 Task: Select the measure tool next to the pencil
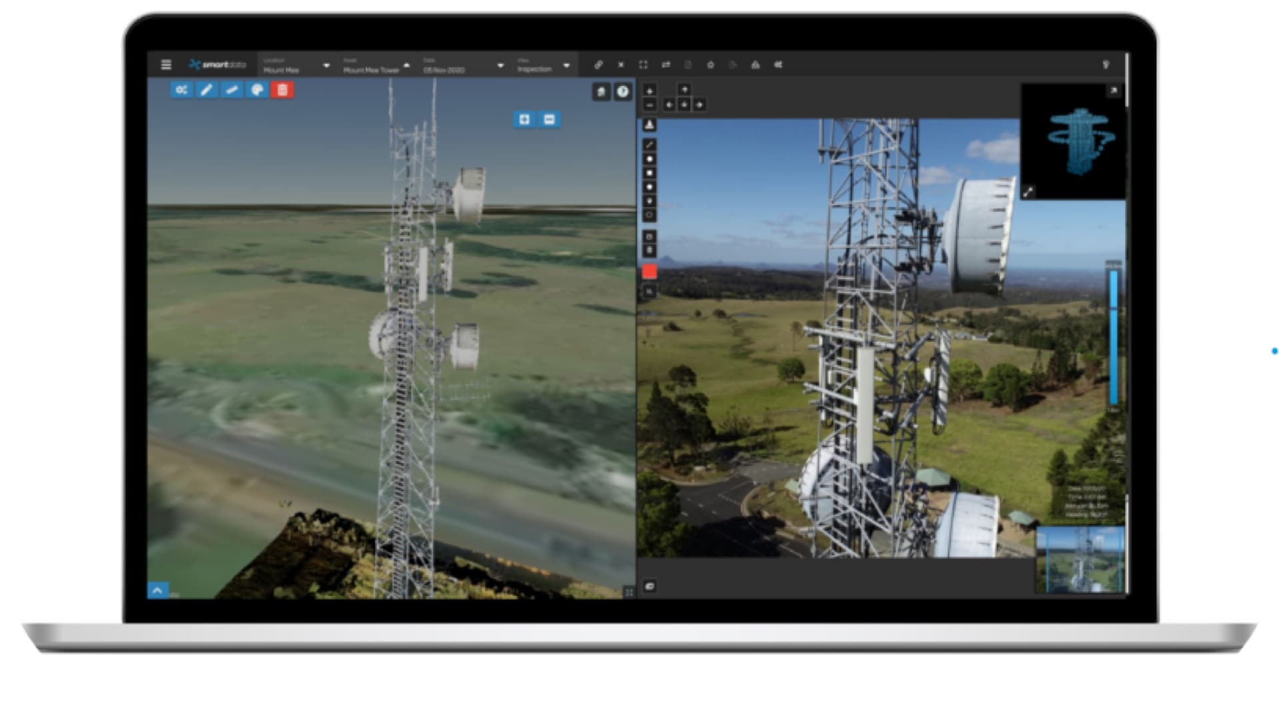(x=231, y=90)
